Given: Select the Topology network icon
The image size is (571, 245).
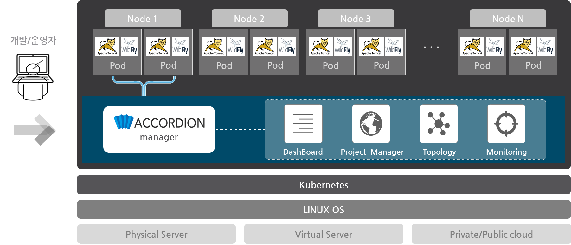Looking at the screenshot, I should [x=439, y=124].
